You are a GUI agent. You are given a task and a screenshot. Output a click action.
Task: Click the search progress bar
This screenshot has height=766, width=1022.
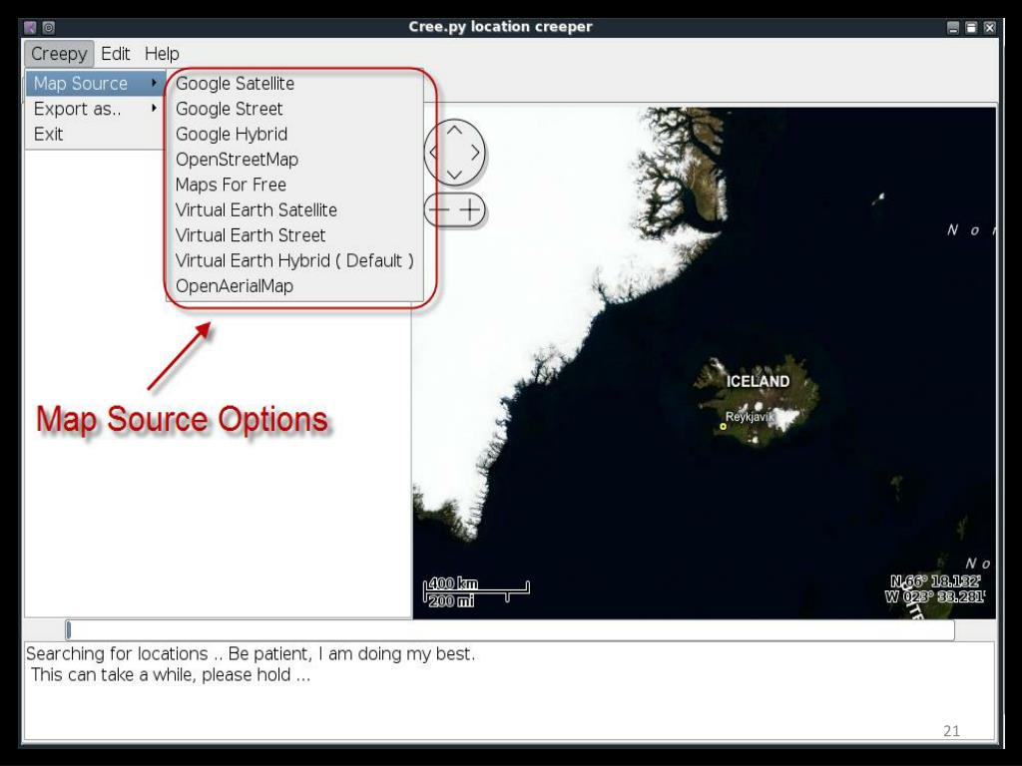click(510, 630)
